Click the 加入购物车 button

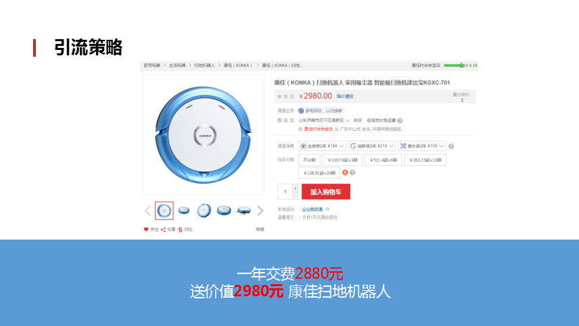pyautogui.click(x=326, y=192)
